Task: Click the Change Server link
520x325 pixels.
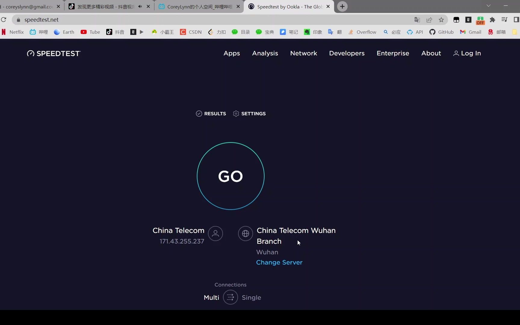Action: (279, 262)
